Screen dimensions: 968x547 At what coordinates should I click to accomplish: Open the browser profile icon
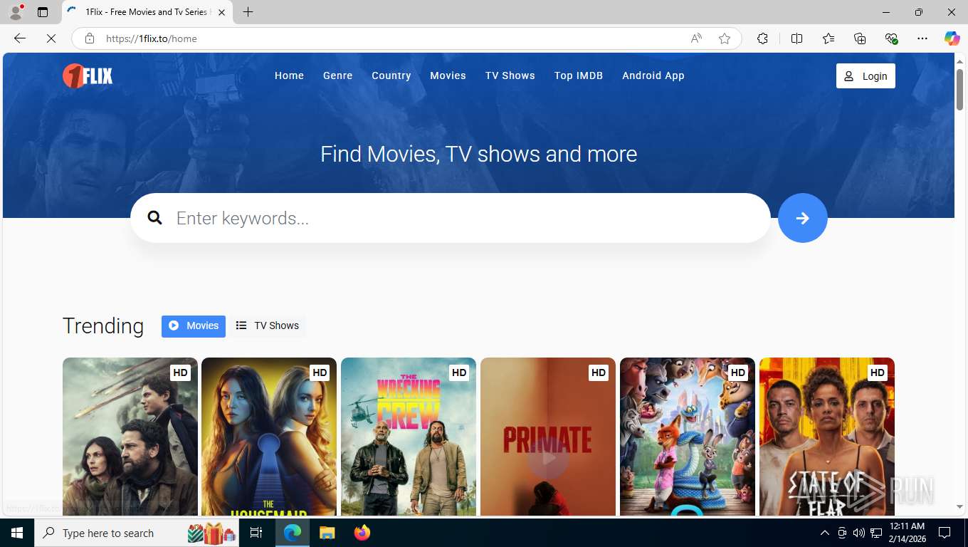pos(16,12)
